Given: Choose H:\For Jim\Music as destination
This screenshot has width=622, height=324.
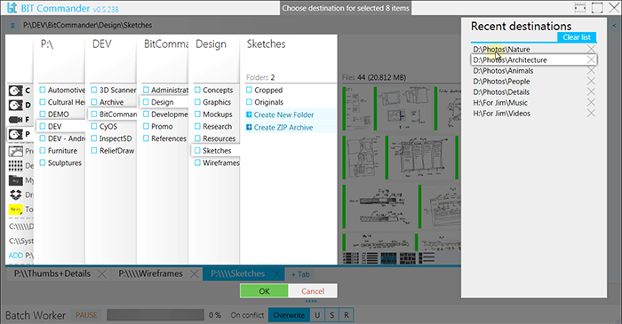Looking at the screenshot, I should click(500, 103).
